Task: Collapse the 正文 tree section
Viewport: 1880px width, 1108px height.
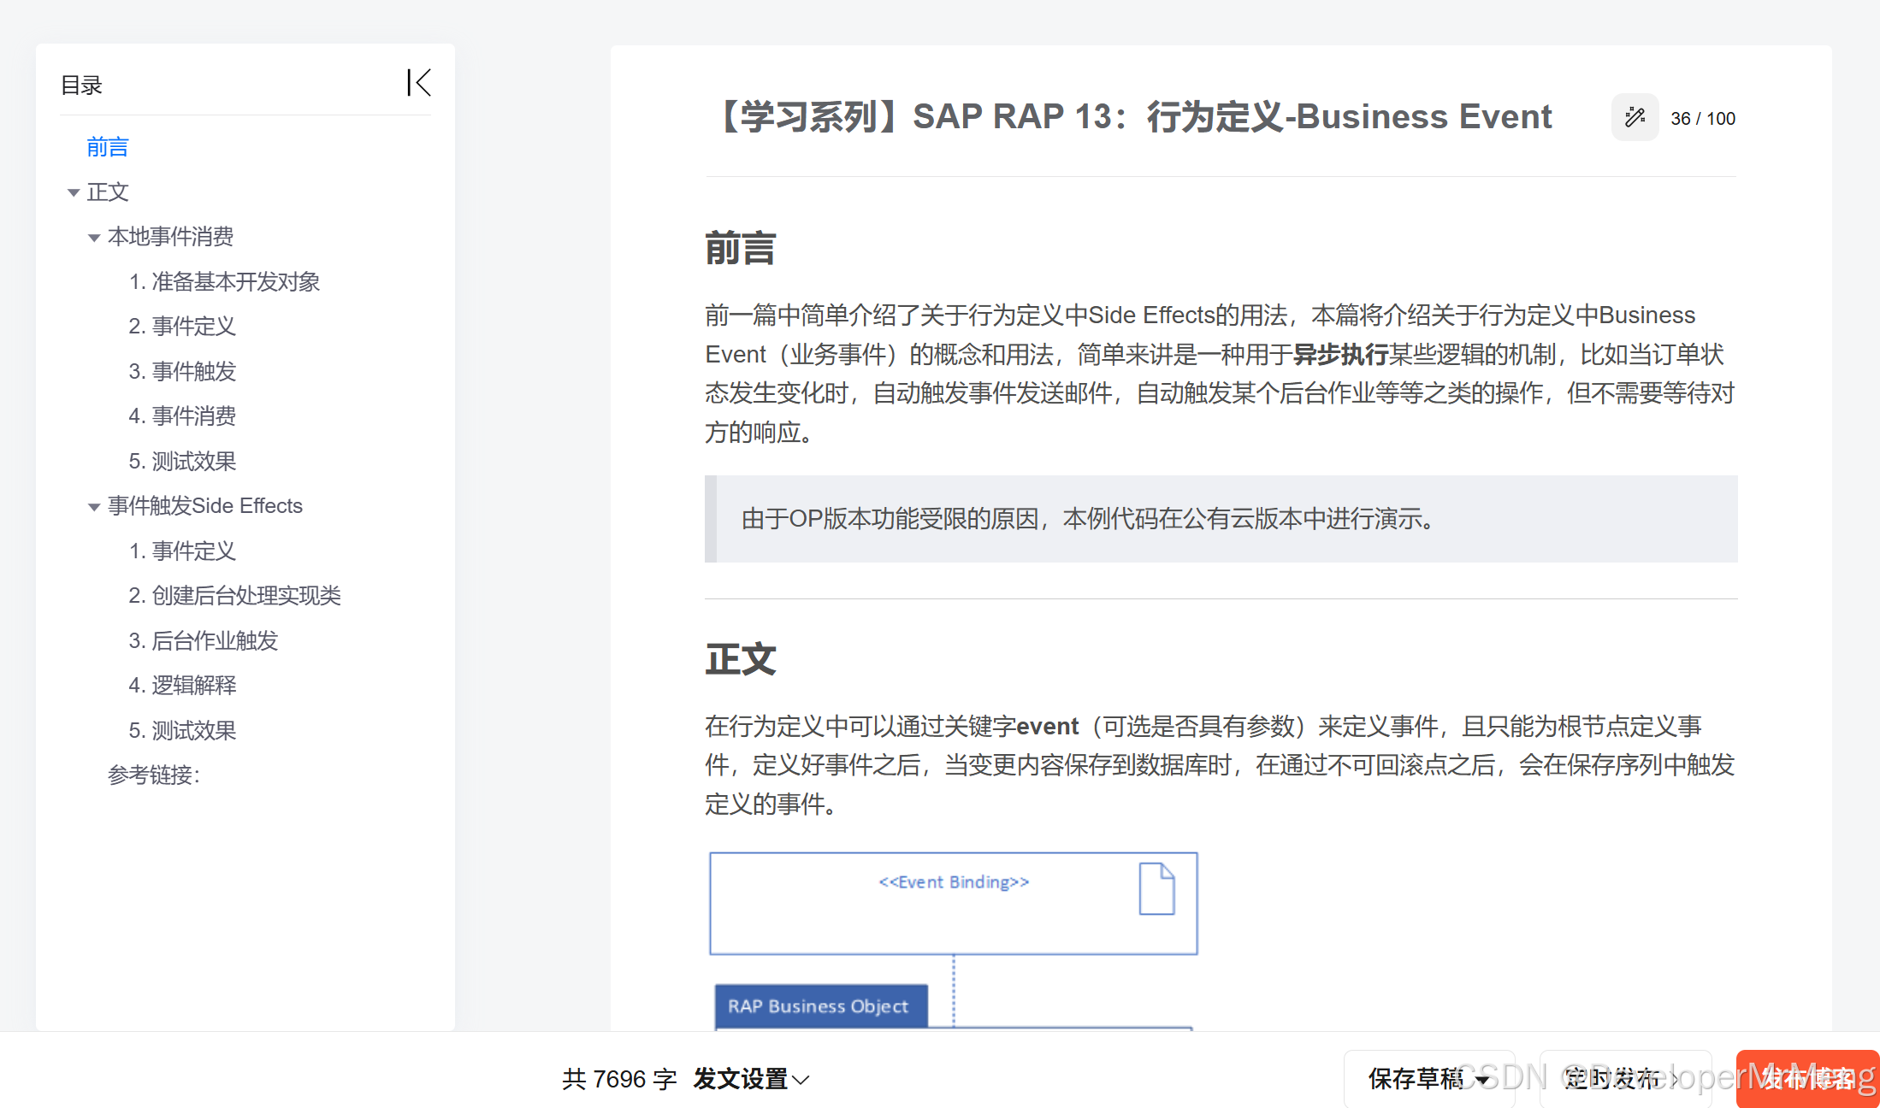Action: tap(74, 192)
